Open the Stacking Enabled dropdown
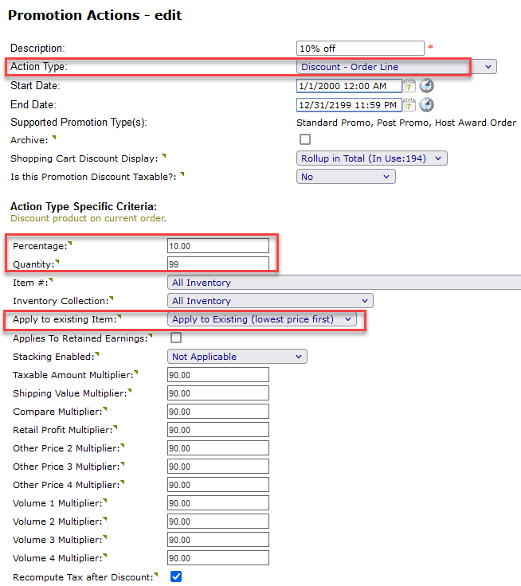The height and width of the screenshot is (586, 521). click(x=237, y=357)
